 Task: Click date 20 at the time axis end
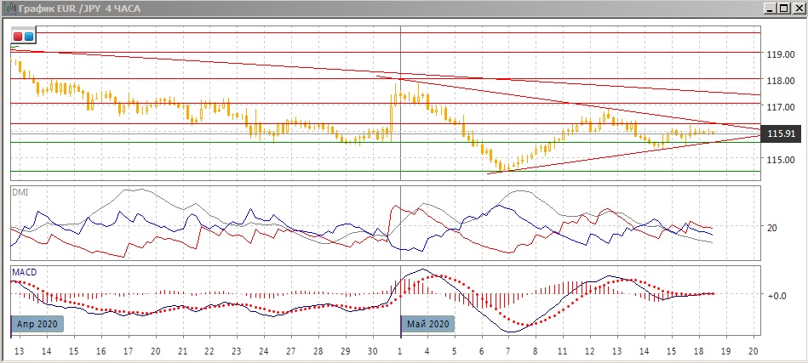tap(752, 351)
